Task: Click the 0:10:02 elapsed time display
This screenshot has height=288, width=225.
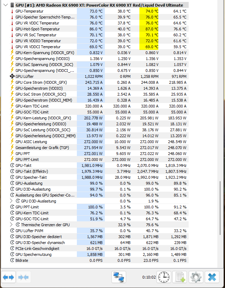Action: [149, 277]
